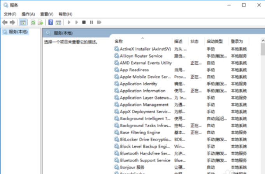The height and width of the screenshot is (174, 265).
Task: Open Help using the blue question mark icon
Action: (51, 23)
